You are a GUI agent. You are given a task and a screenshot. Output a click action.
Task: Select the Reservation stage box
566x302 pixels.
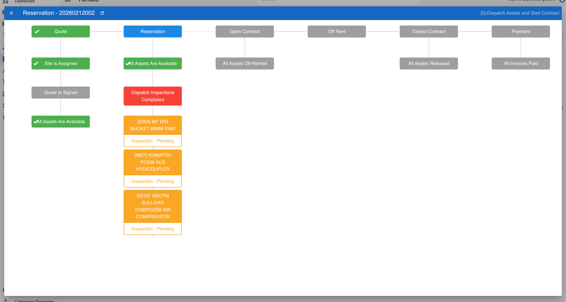153,31
